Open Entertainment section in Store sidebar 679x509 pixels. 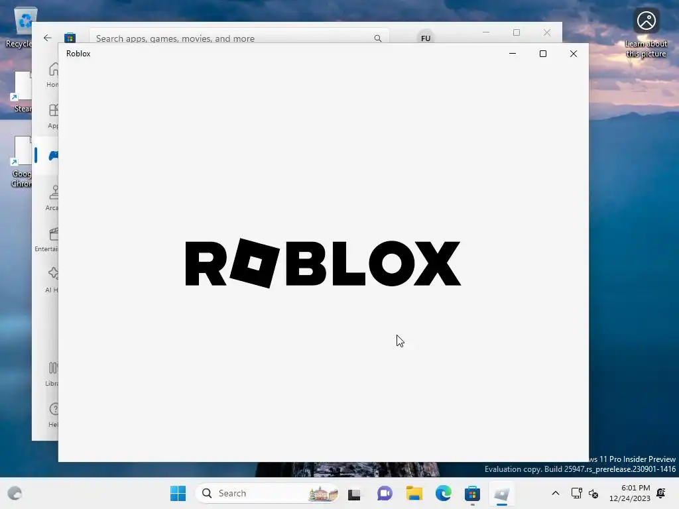coord(47,239)
